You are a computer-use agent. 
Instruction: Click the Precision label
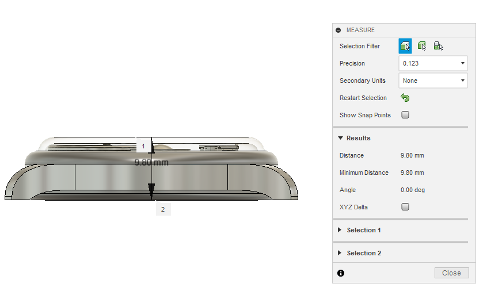coord(352,63)
